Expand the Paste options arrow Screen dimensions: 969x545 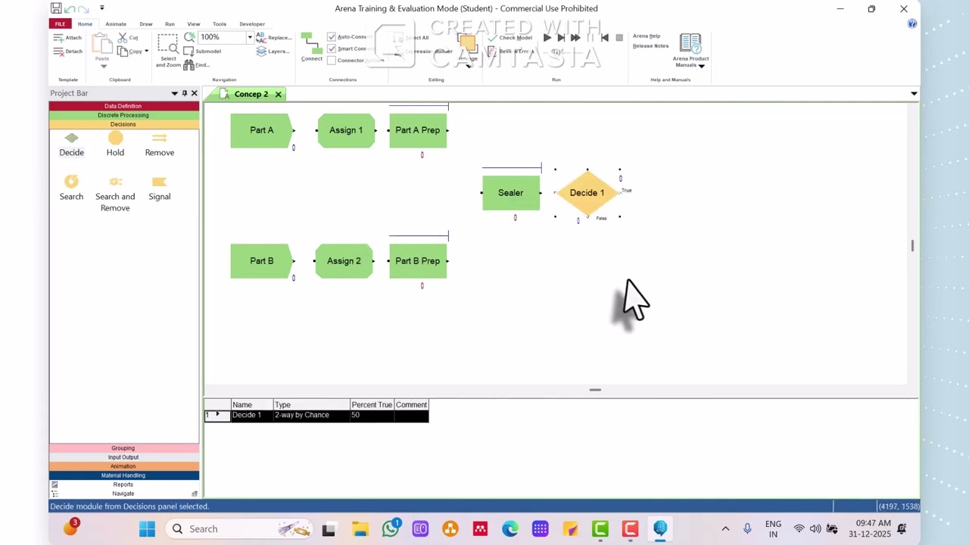tap(103, 66)
